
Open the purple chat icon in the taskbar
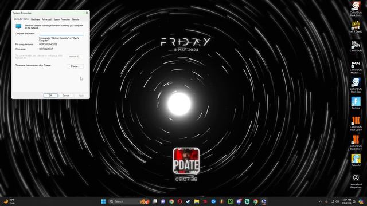point(163,201)
